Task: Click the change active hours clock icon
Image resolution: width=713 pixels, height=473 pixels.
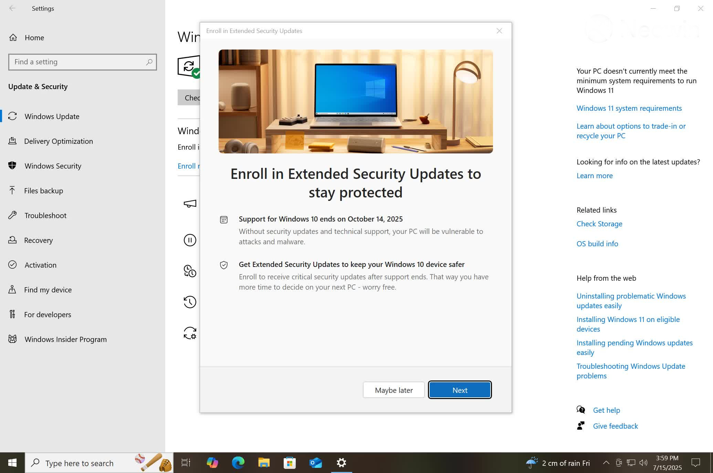Action: [190, 271]
